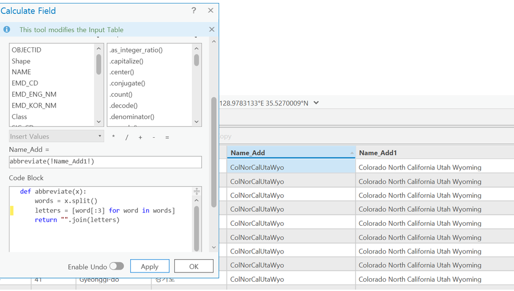Sort by the Name_Add column header
This screenshot has height=291, width=514.
coord(291,153)
